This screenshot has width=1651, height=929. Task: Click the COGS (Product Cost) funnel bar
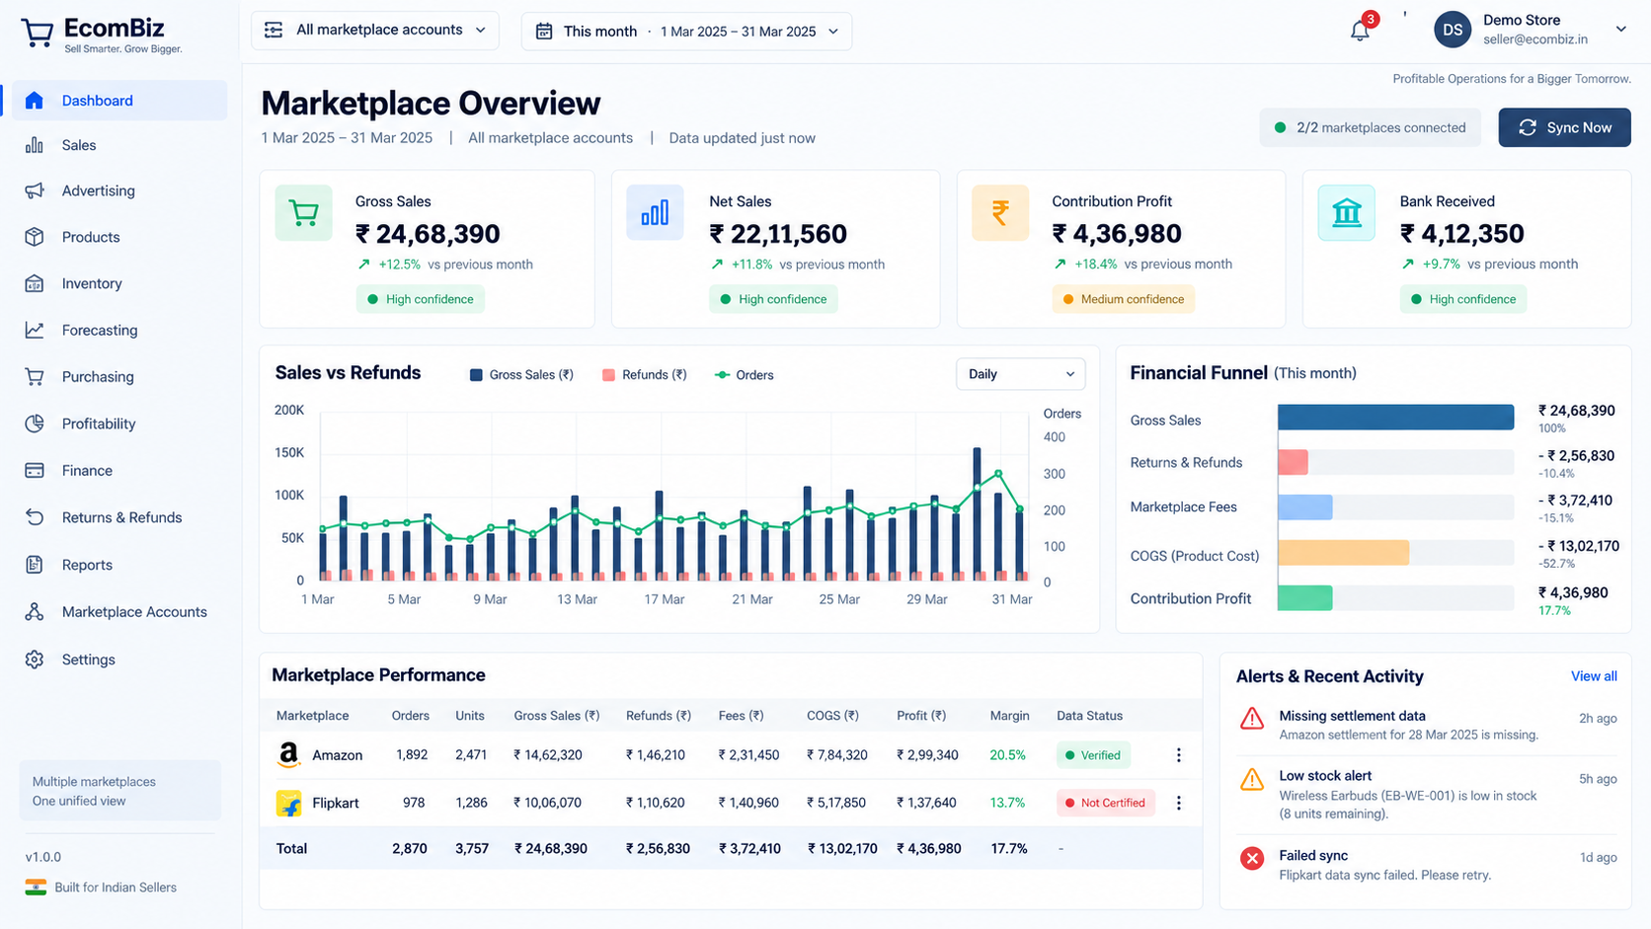click(1343, 553)
